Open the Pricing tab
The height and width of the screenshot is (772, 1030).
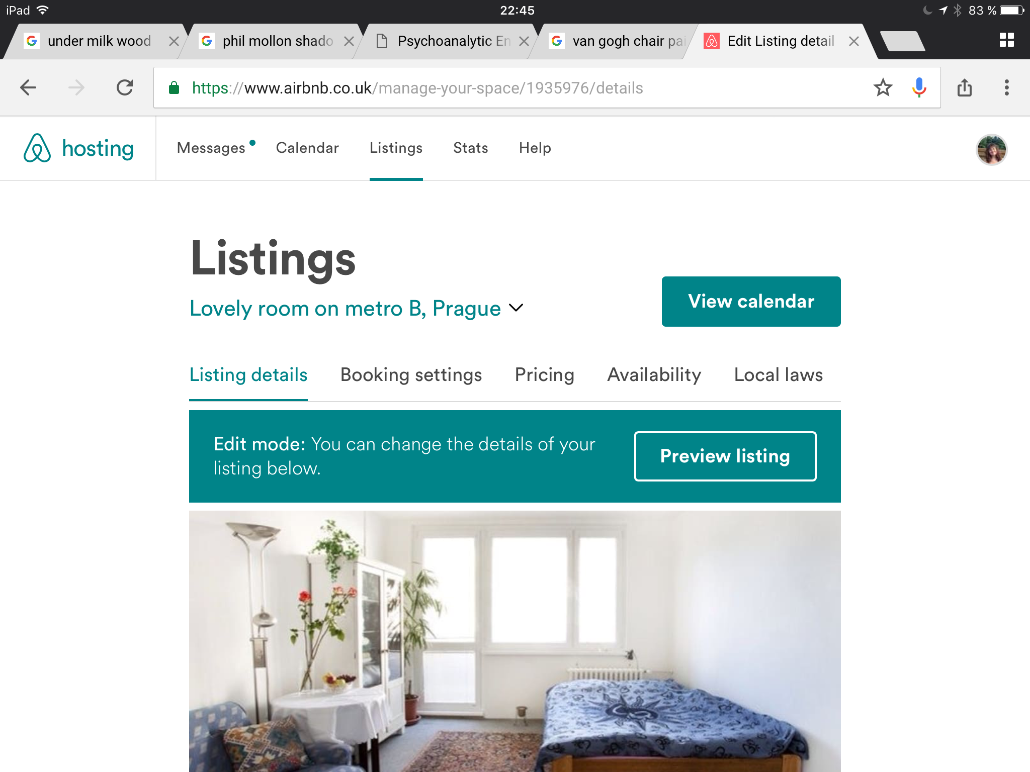point(544,375)
